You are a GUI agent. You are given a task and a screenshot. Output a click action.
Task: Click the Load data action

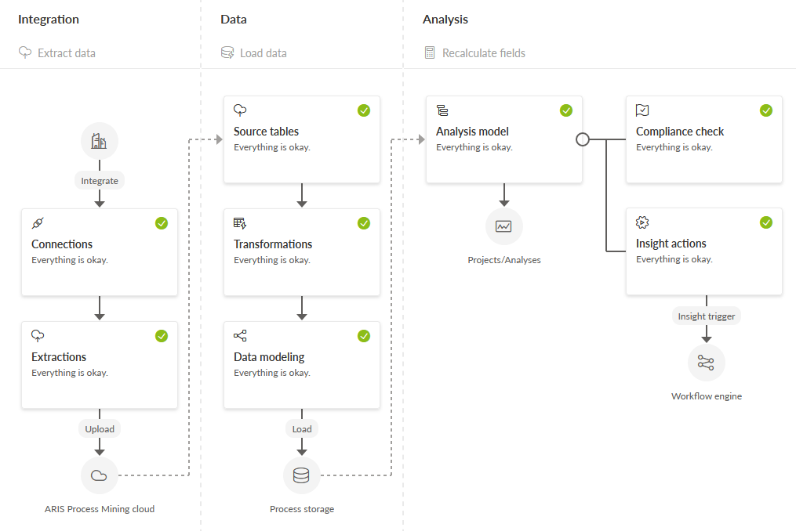tap(254, 52)
